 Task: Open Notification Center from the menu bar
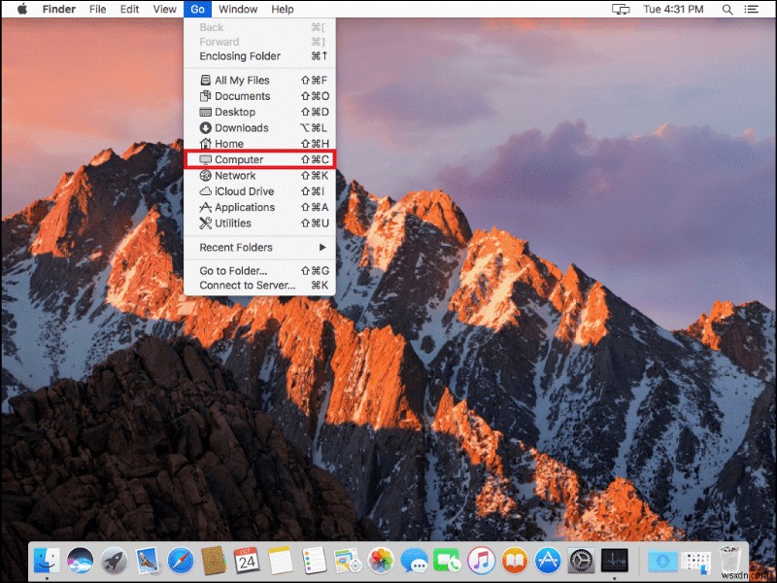tap(754, 10)
